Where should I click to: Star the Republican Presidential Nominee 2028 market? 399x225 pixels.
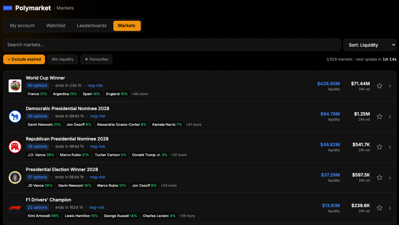click(x=380, y=147)
